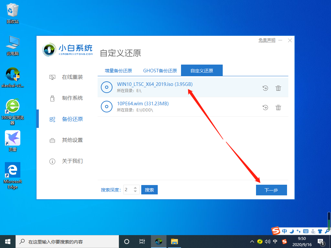Toggle Sogou moon half-width icon

click(292, 231)
